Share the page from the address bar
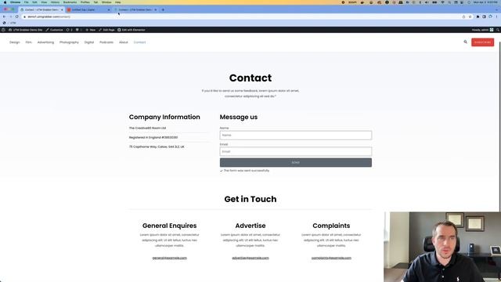This screenshot has height=282, width=501. (x=463, y=16)
